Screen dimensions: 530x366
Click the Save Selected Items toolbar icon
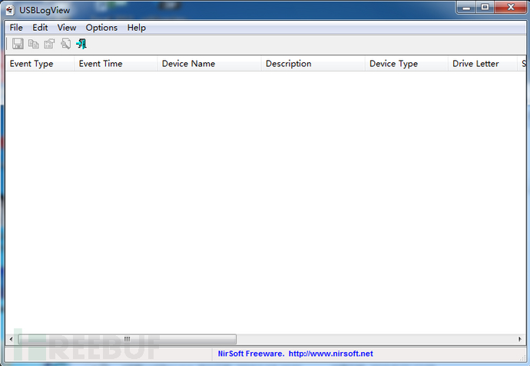18,44
